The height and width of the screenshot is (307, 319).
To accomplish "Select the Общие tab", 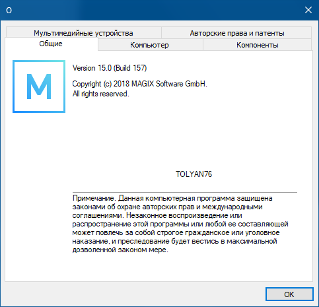I will tap(51, 44).
